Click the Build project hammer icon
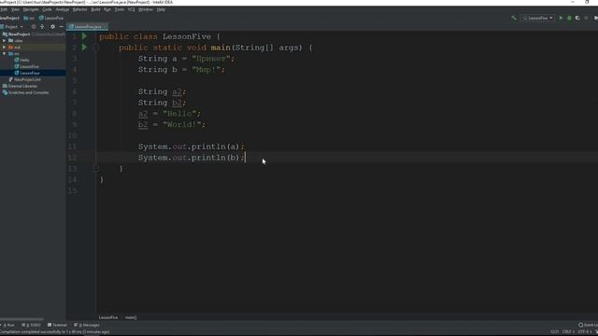 coord(514,18)
